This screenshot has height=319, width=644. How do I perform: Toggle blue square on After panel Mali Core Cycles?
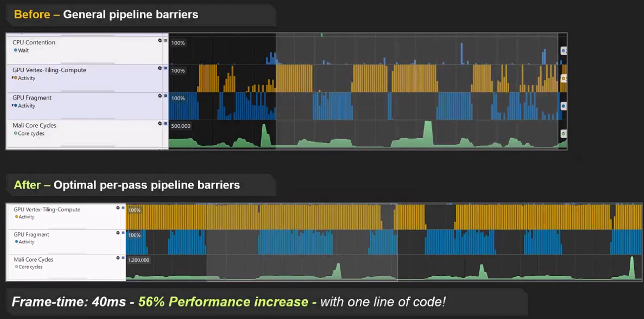123,258
